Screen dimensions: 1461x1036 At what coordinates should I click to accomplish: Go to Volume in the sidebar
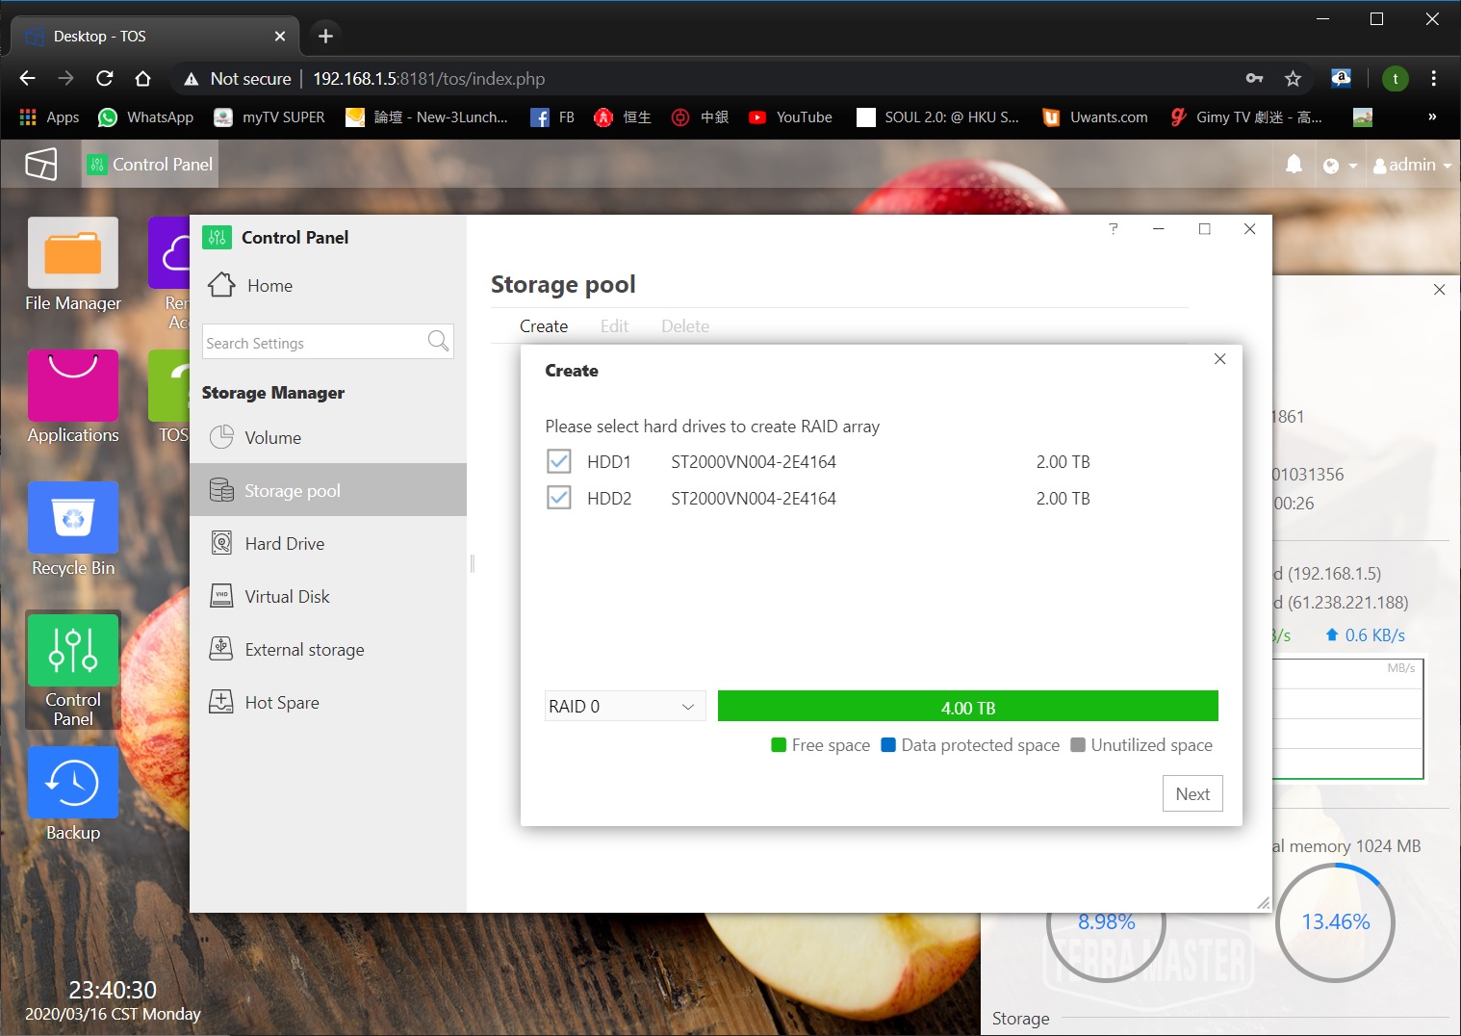272,438
